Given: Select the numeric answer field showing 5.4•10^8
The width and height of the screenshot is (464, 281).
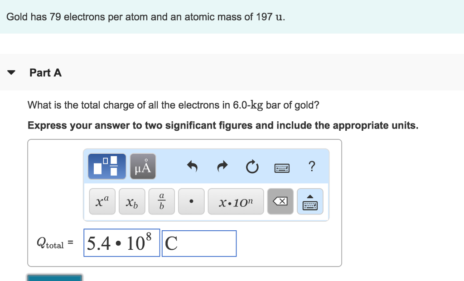Looking at the screenshot, I should (121, 243).
